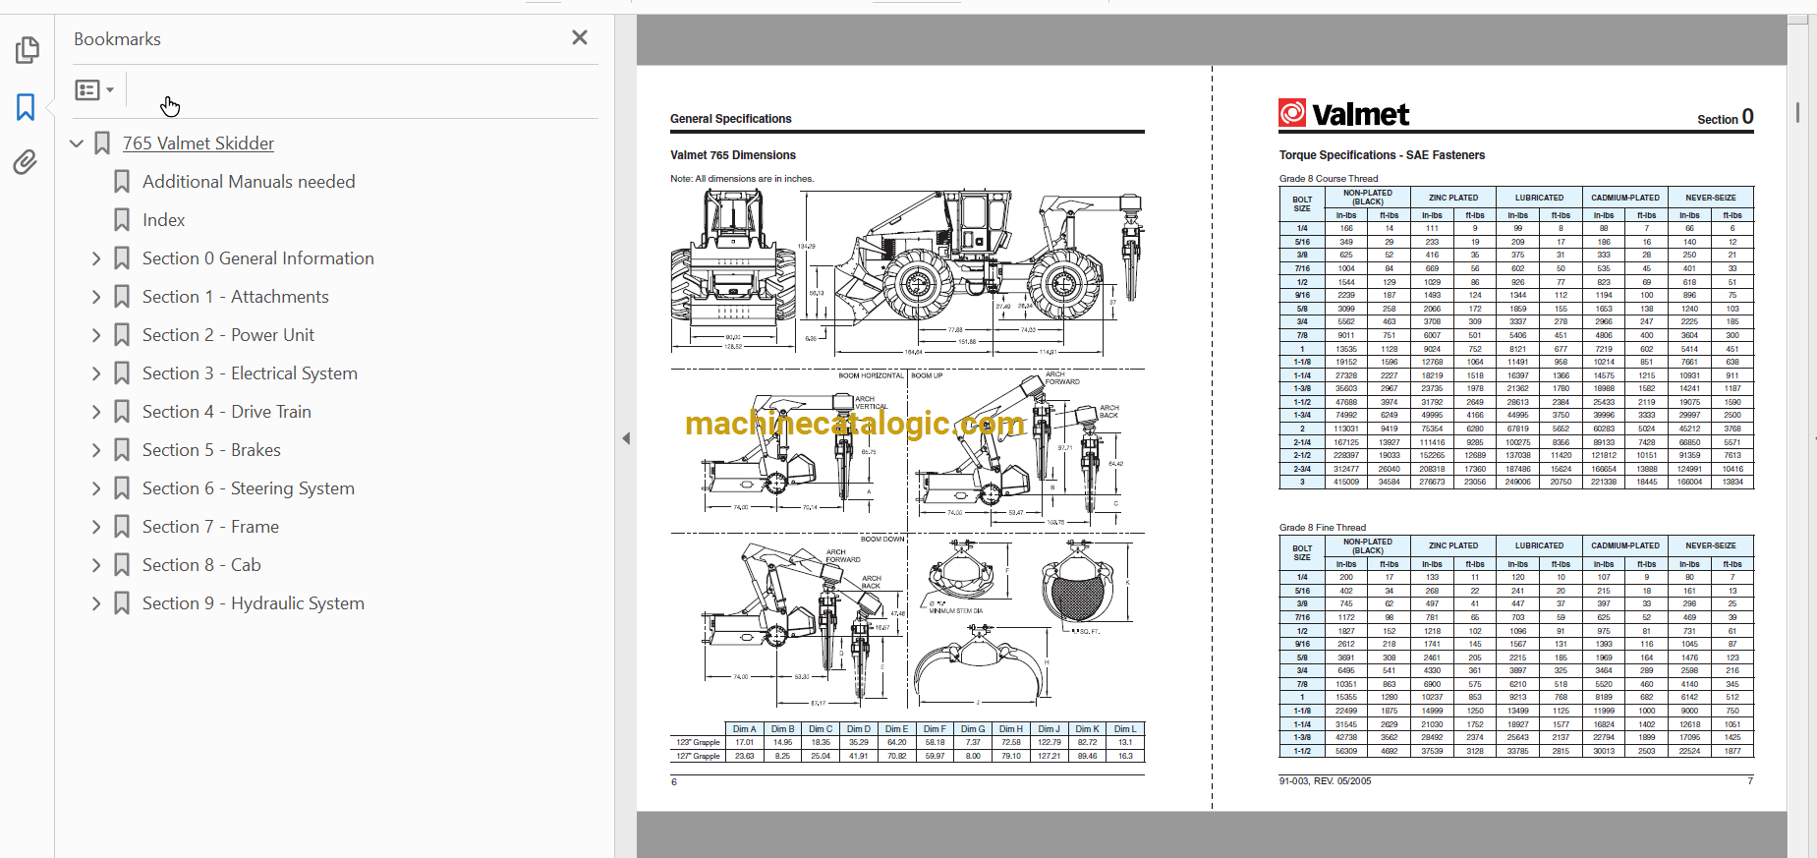The height and width of the screenshot is (858, 1817).
Task: Open the Index bookmark
Action: [x=163, y=220]
